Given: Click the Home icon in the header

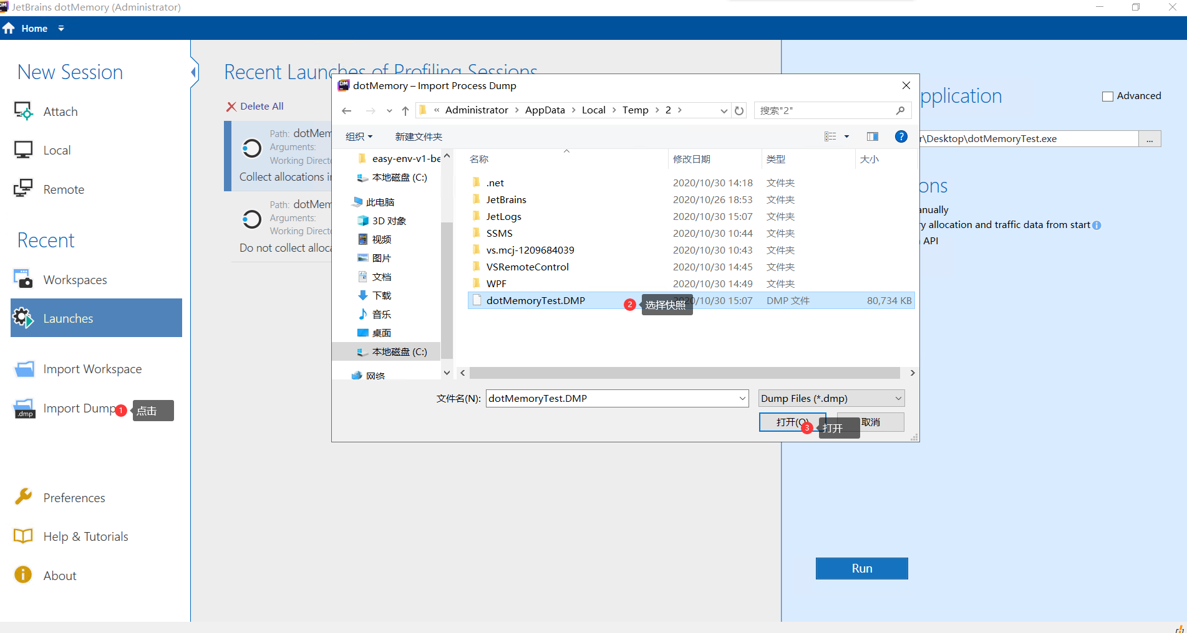Looking at the screenshot, I should pos(9,28).
